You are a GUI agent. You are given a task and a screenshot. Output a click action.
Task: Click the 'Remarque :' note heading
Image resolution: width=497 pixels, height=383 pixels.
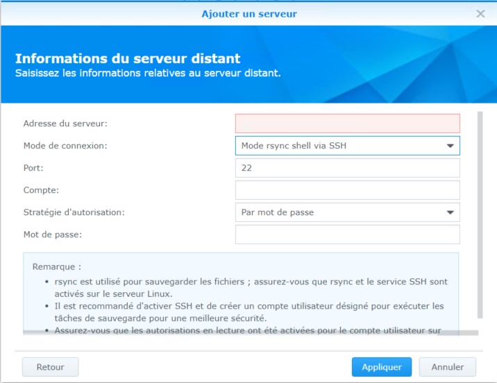click(57, 266)
